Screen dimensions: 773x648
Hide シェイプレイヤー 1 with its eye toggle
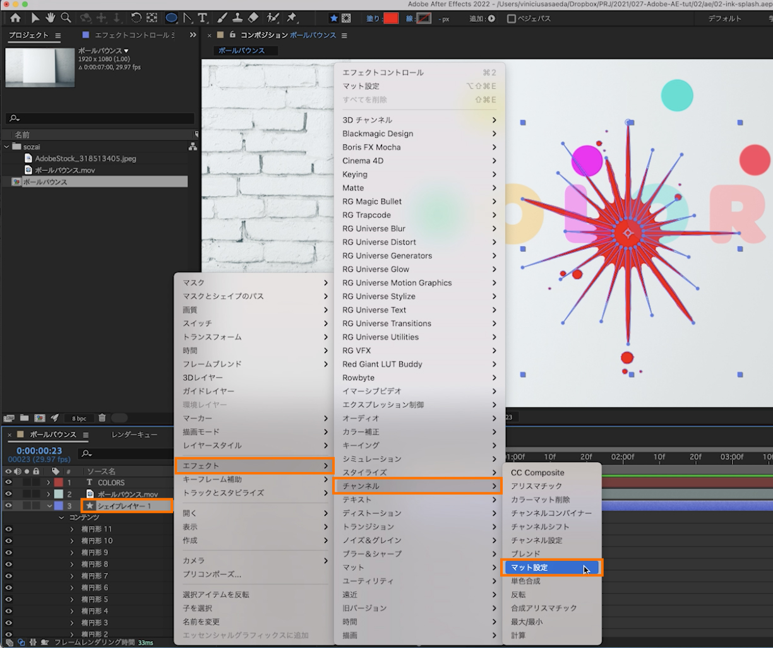9,506
